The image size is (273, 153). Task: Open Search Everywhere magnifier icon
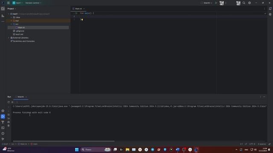[244, 3]
